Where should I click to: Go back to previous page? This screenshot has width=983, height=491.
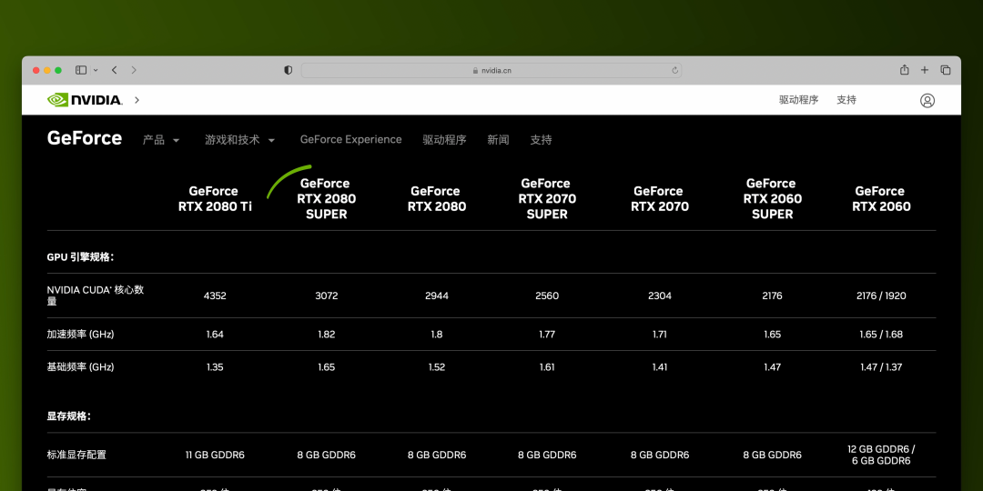click(114, 70)
